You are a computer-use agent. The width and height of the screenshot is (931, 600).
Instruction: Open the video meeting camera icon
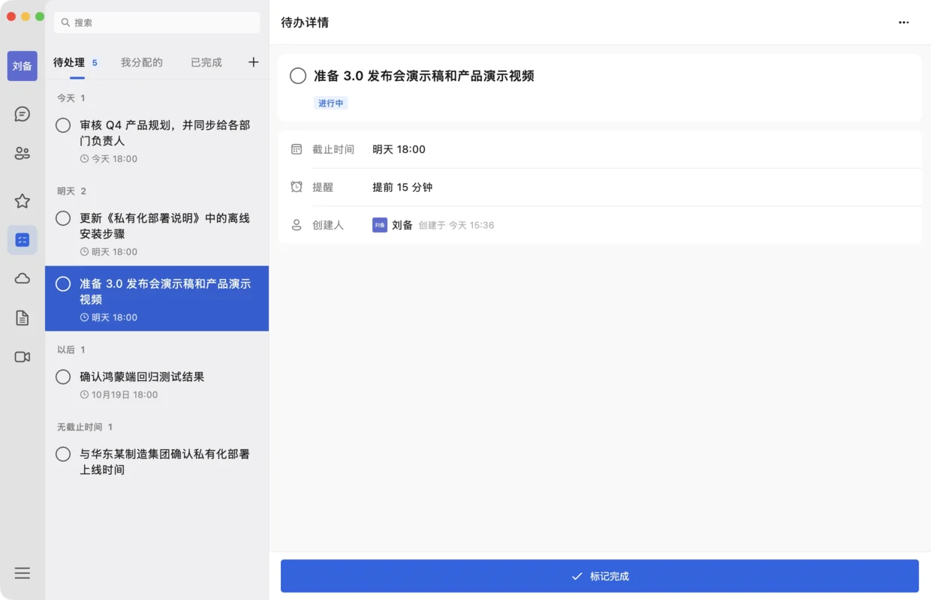pos(23,357)
